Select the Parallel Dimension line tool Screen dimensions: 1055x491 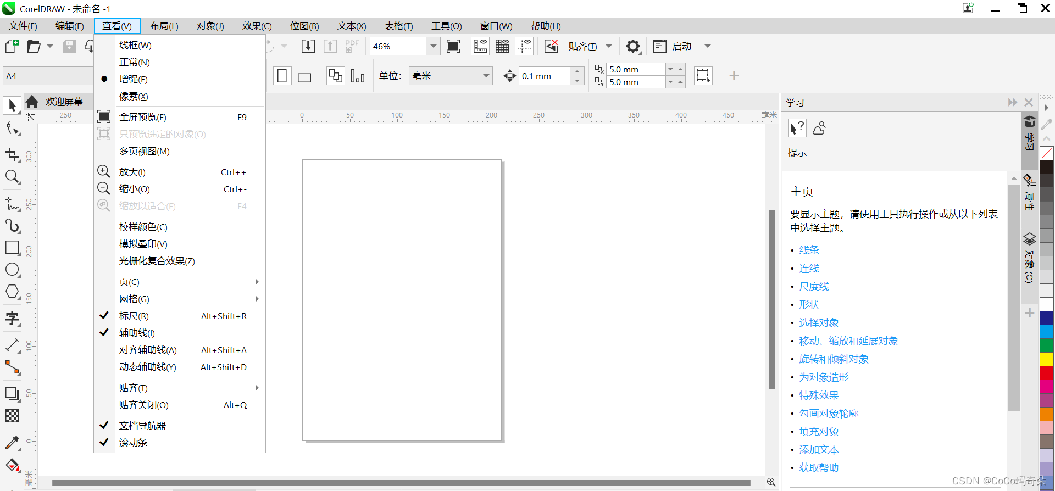12,345
